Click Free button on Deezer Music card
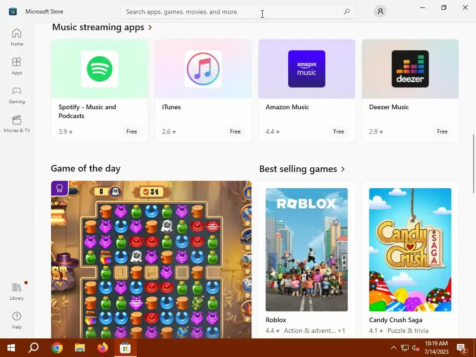 (x=442, y=132)
